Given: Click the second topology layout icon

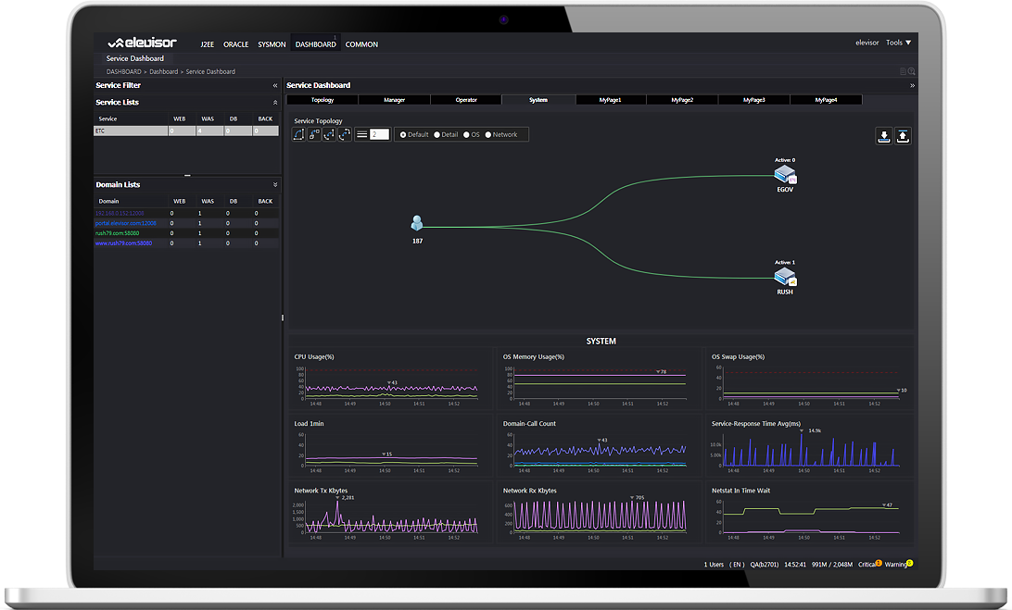Looking at the screenshot, I should pos(313,134).
